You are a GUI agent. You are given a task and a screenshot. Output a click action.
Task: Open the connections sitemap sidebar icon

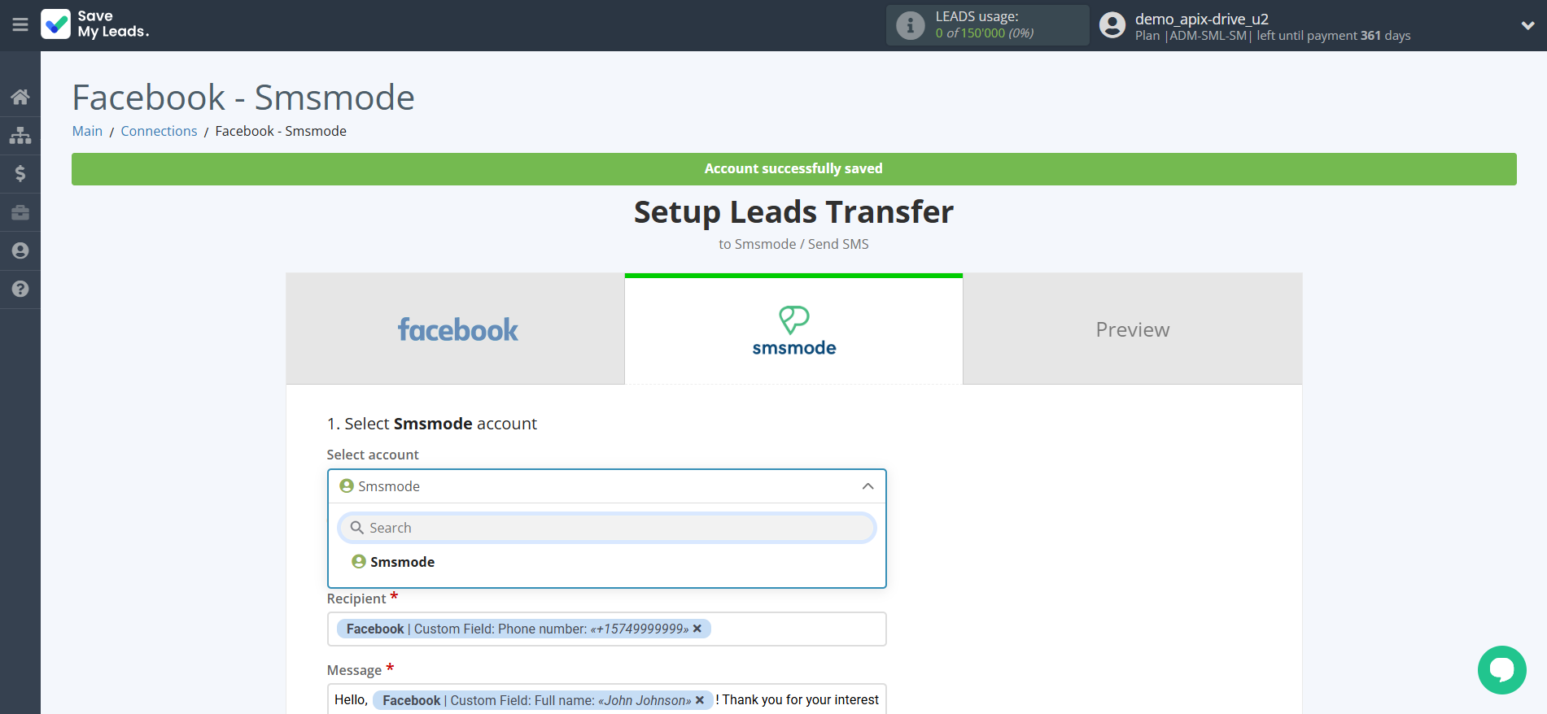20,135
